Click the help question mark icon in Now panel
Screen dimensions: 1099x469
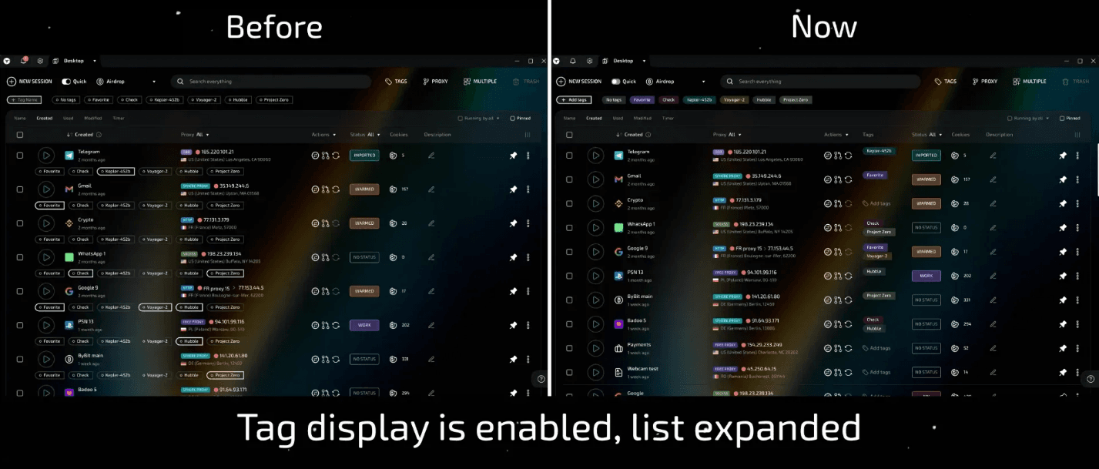[x=1090, y=378]
